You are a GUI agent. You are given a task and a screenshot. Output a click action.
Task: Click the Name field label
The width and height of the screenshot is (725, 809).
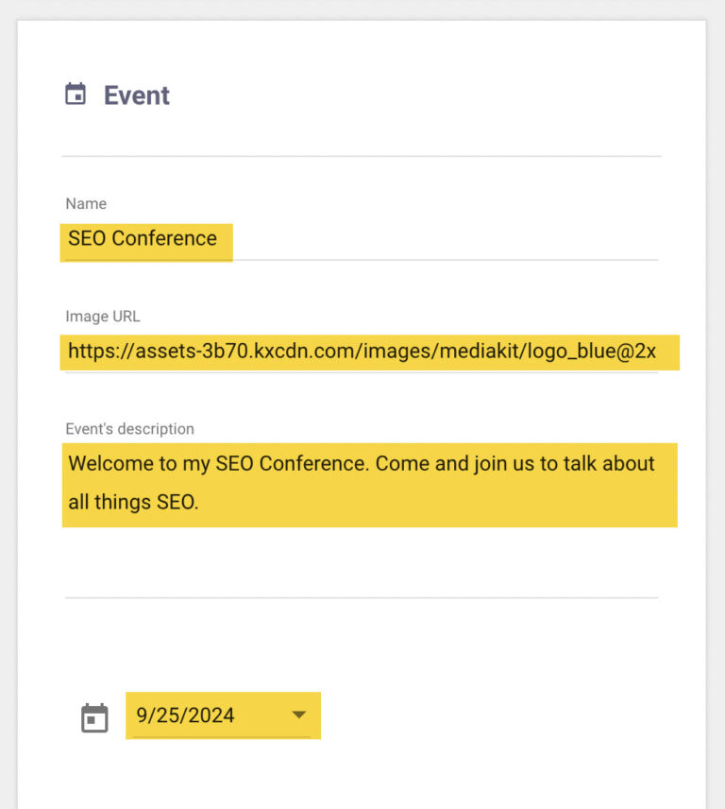pyautogui.click(x=85, y=203)
